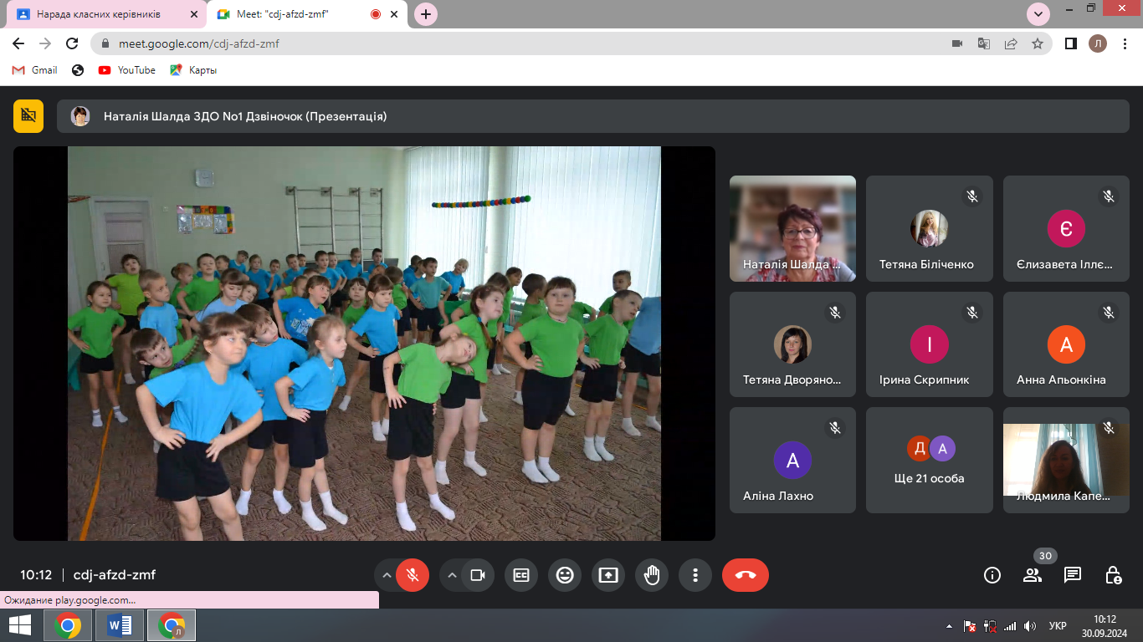1143x642 pixels.
Task: Expand video settings chevron beside camera
Action: click(452, 575)
